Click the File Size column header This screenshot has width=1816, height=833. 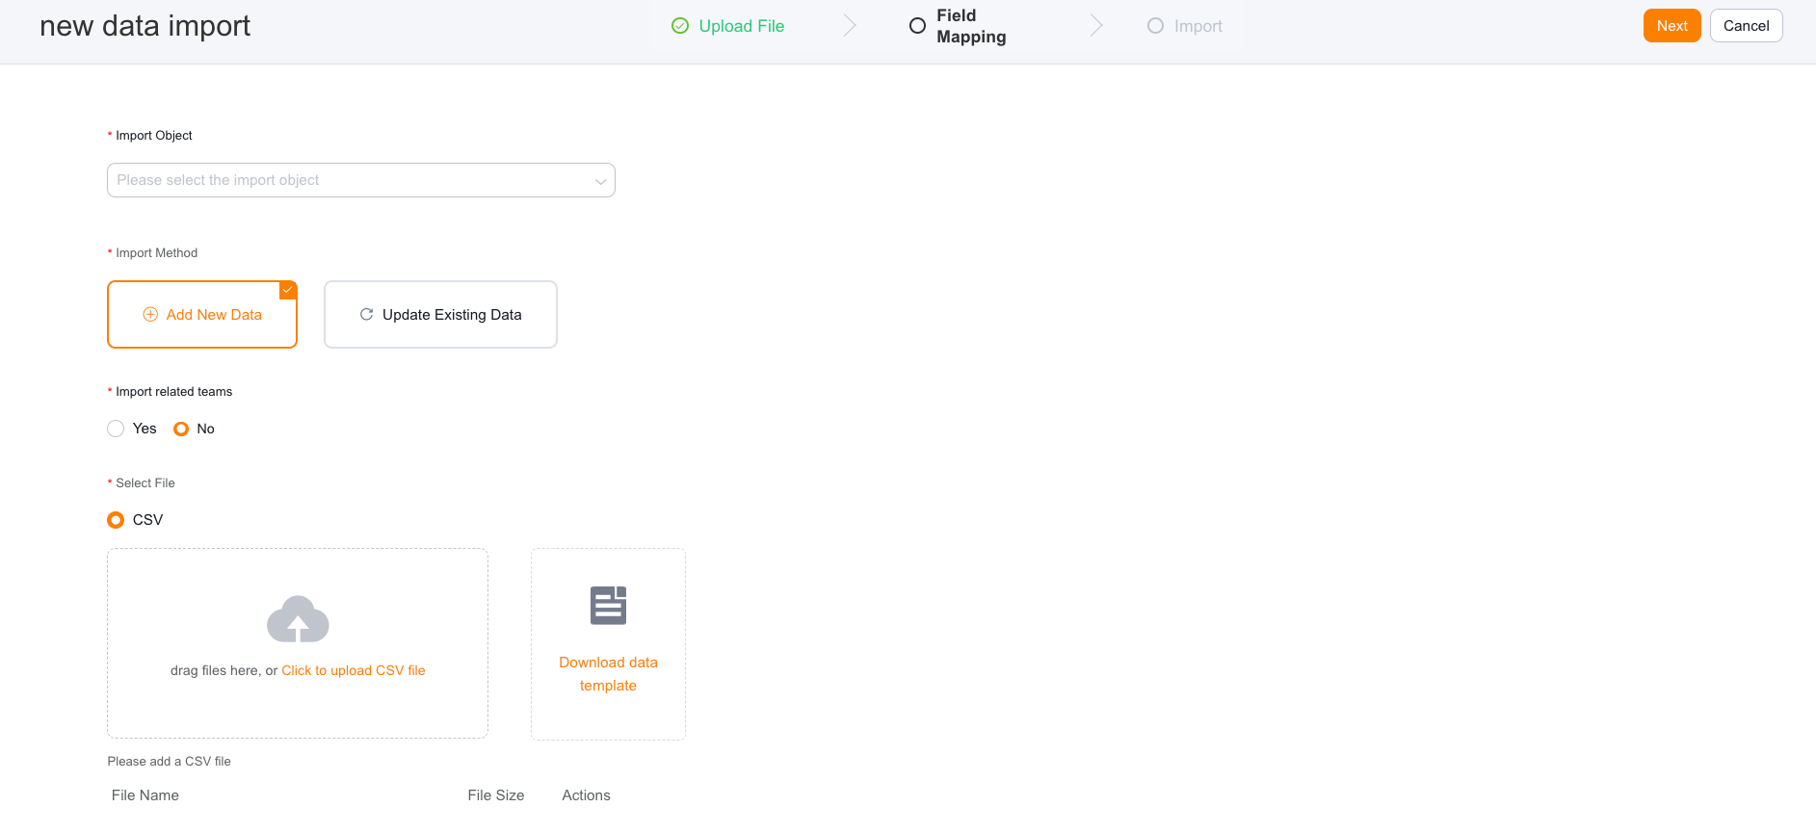[x=496, y=795]
